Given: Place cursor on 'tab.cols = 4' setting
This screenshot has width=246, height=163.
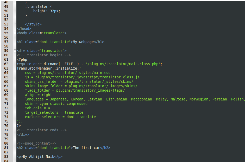Looking at the screenshot, I should pos(37,108).
